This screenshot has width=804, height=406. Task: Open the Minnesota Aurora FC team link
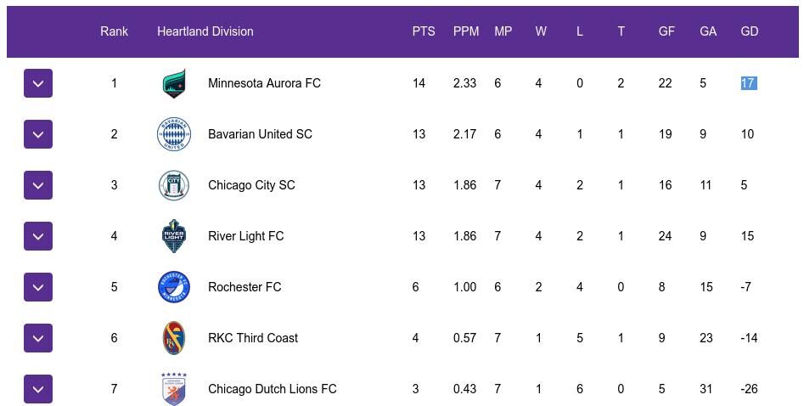click(264, 83)
